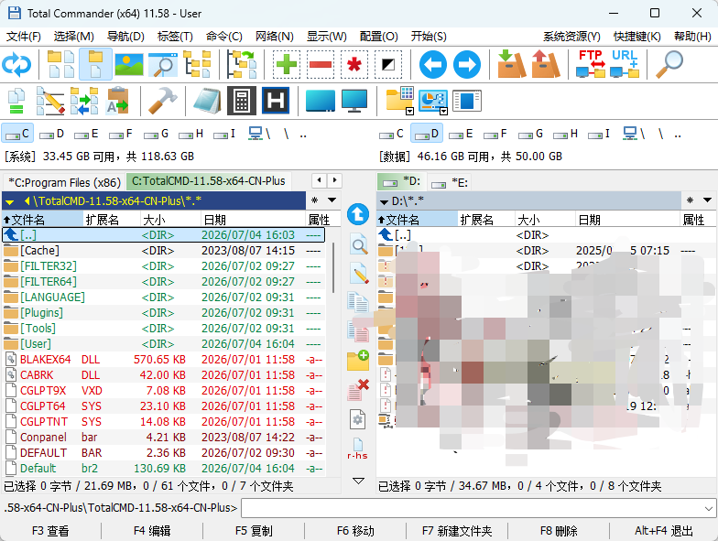This screenshot has width=718, height=541.
Task: Click the green plus select-group icon
Action: 287,64
